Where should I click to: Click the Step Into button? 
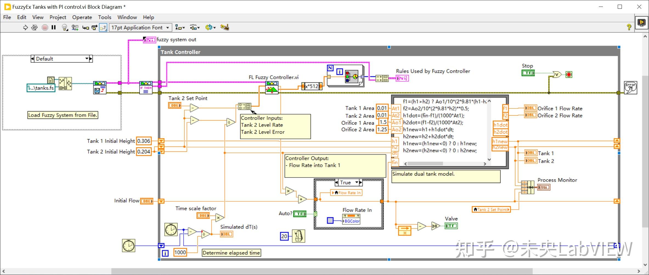pos(86,27)
